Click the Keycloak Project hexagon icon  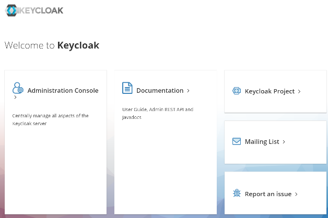point(237,91)
